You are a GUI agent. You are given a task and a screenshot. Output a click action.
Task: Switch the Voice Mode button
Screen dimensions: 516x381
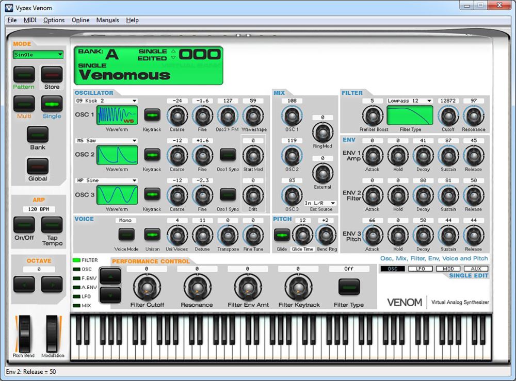coord(126,235)
